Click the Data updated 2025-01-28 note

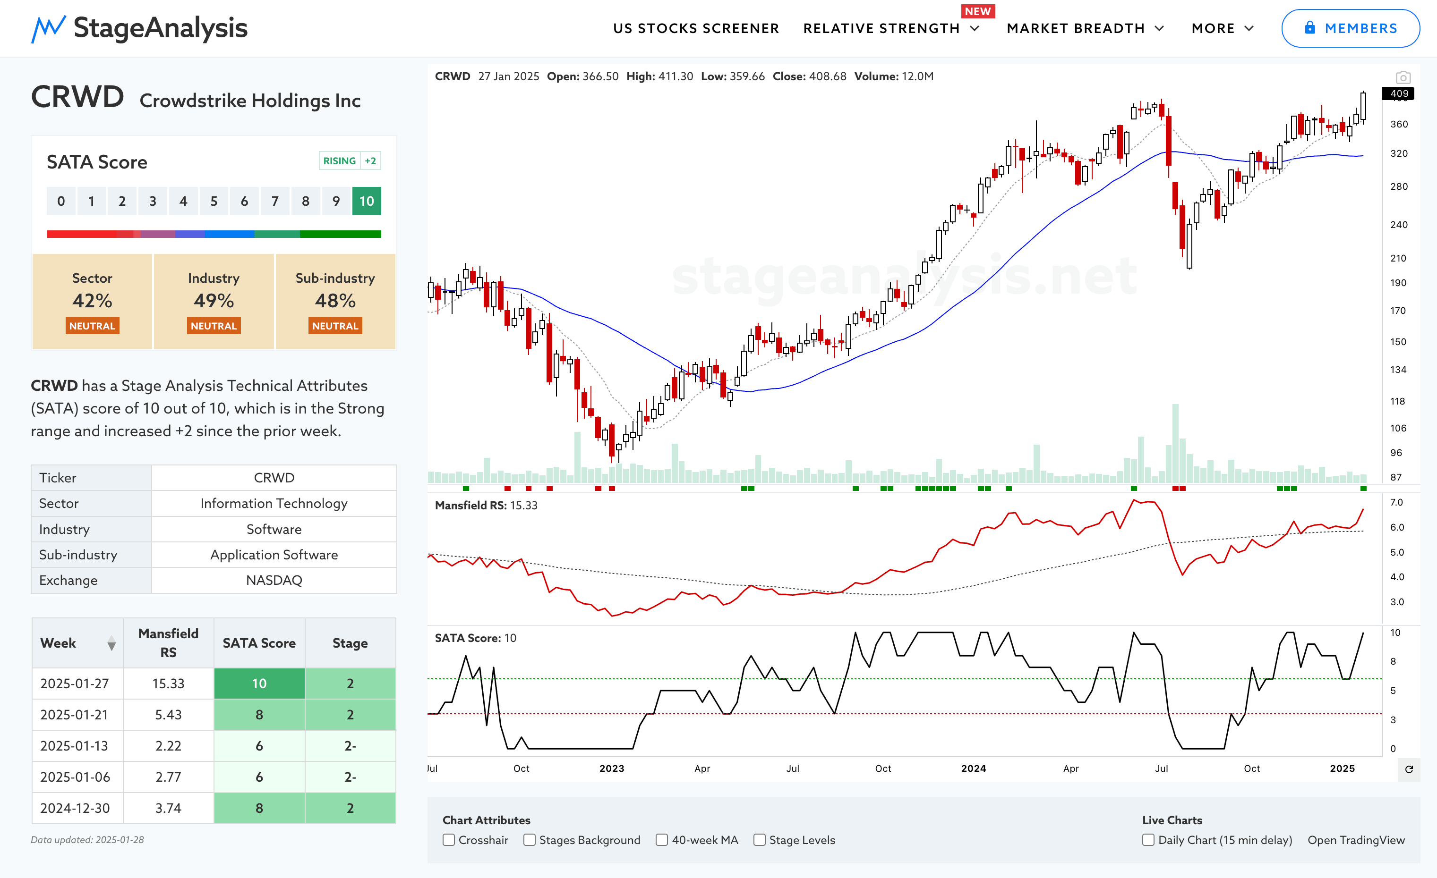click(x=87, y=840)
